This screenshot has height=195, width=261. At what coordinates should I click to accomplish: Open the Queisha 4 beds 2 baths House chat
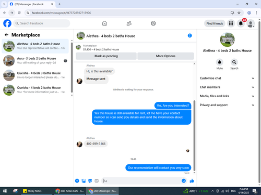[x=35, y=90]
